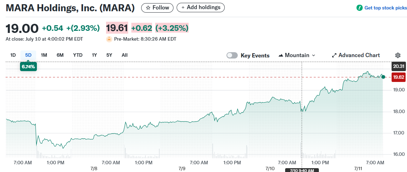407x172 pixels.
Task: Open the Mountain chart type dropdown
Action: (297, 55)
